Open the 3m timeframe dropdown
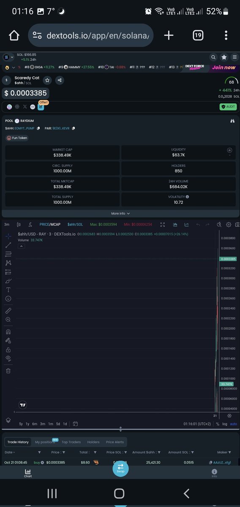 point(7,225)
